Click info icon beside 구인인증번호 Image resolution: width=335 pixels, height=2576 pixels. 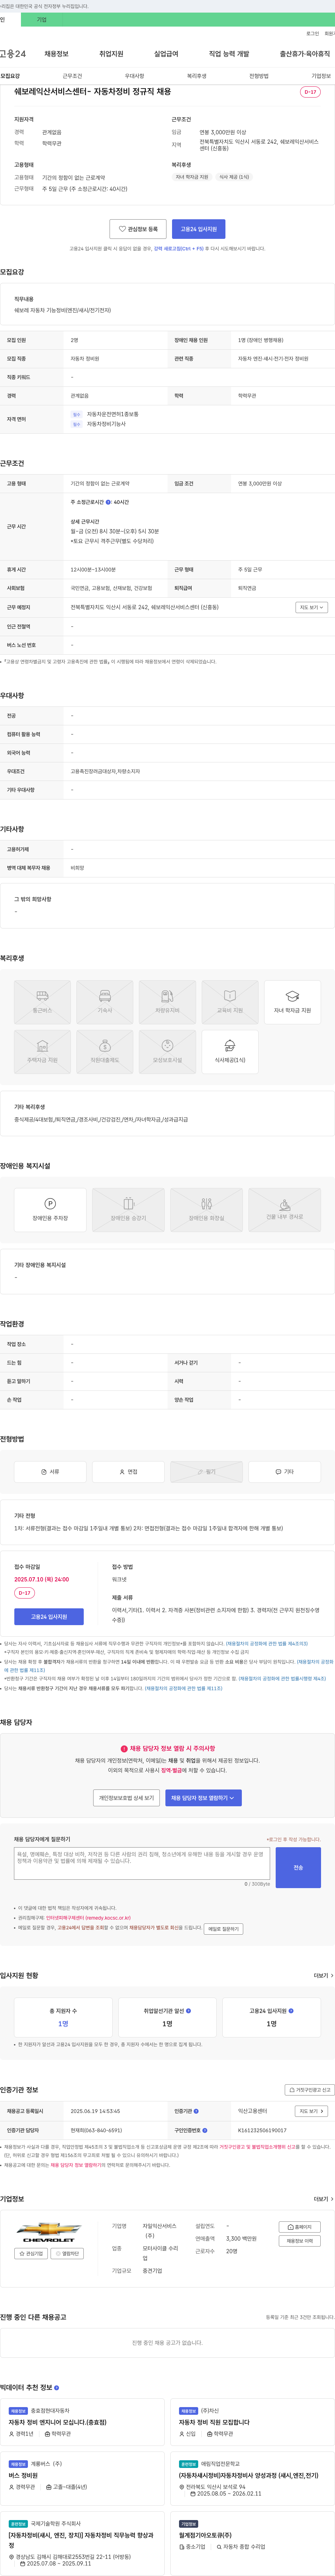(x=206, y=2130)
